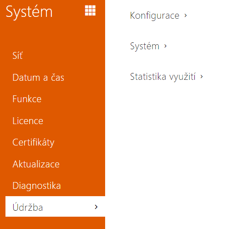The image size is (228, 229).
Task: Select the highlighted Údržba item
Action: tap(55, 206)
